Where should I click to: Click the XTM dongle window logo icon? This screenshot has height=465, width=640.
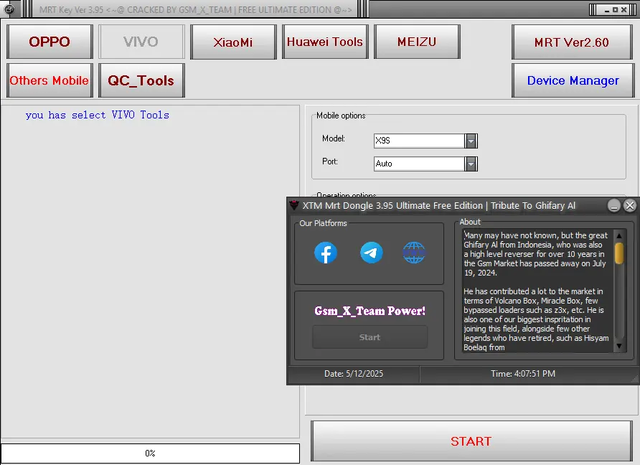click(294, 205)
